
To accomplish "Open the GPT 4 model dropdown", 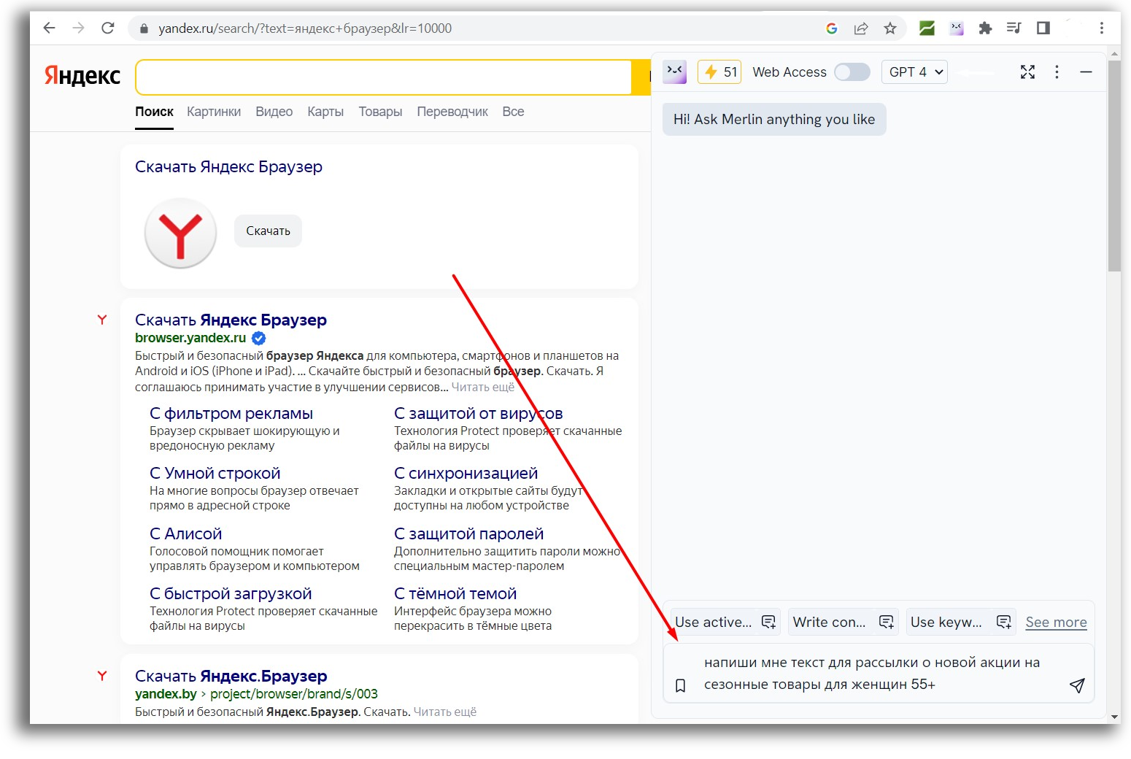I will point(915,72).
